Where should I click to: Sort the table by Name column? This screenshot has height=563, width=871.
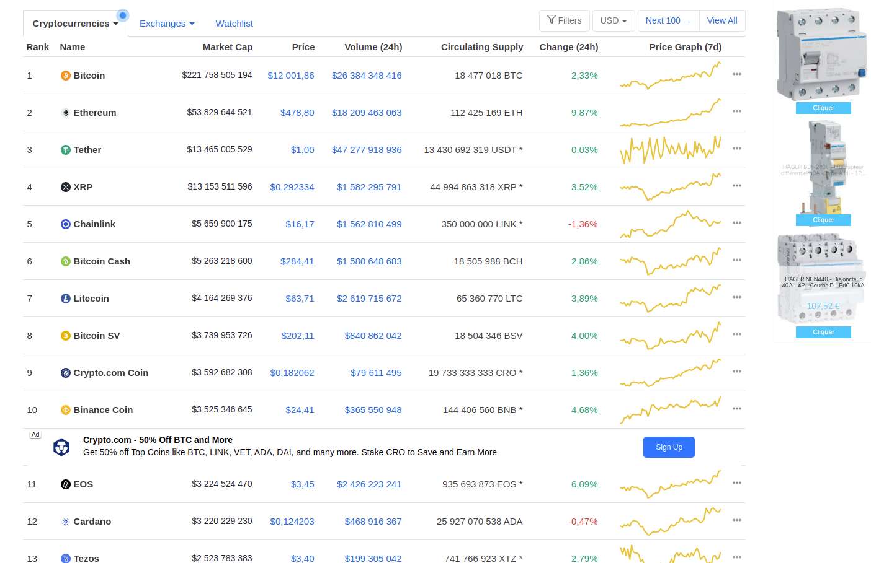73,47
